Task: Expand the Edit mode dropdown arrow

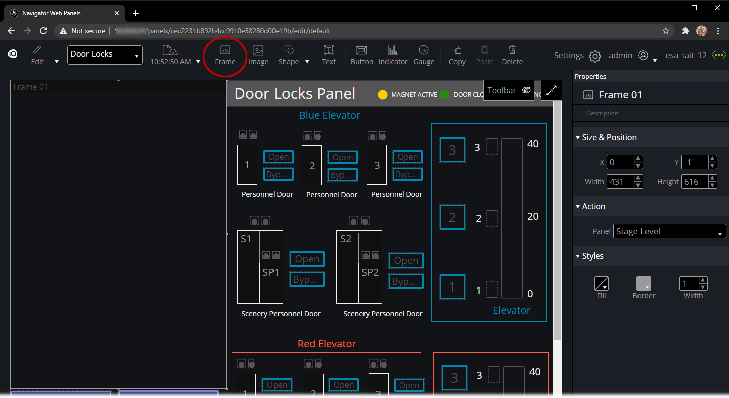Action: tap(56, 62)
